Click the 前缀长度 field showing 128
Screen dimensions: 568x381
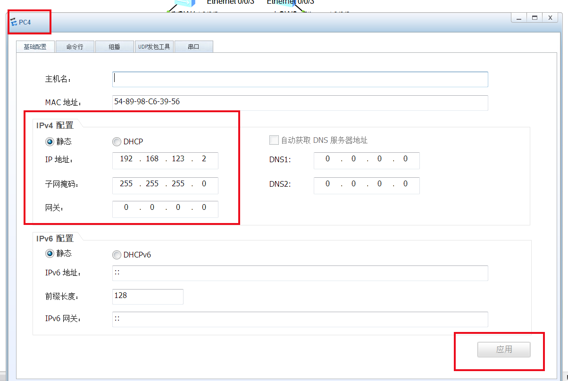point(147,296)
